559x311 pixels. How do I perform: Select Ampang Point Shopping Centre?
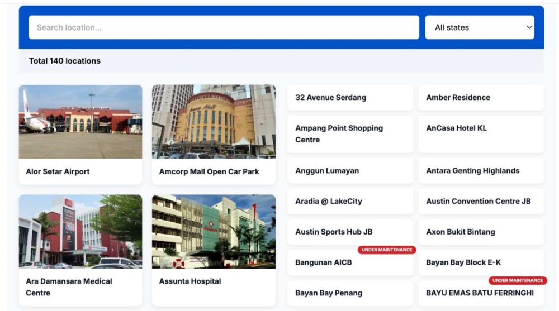tap(350, 134)
